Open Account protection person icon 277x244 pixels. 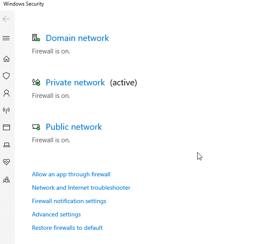click(6, 93)
